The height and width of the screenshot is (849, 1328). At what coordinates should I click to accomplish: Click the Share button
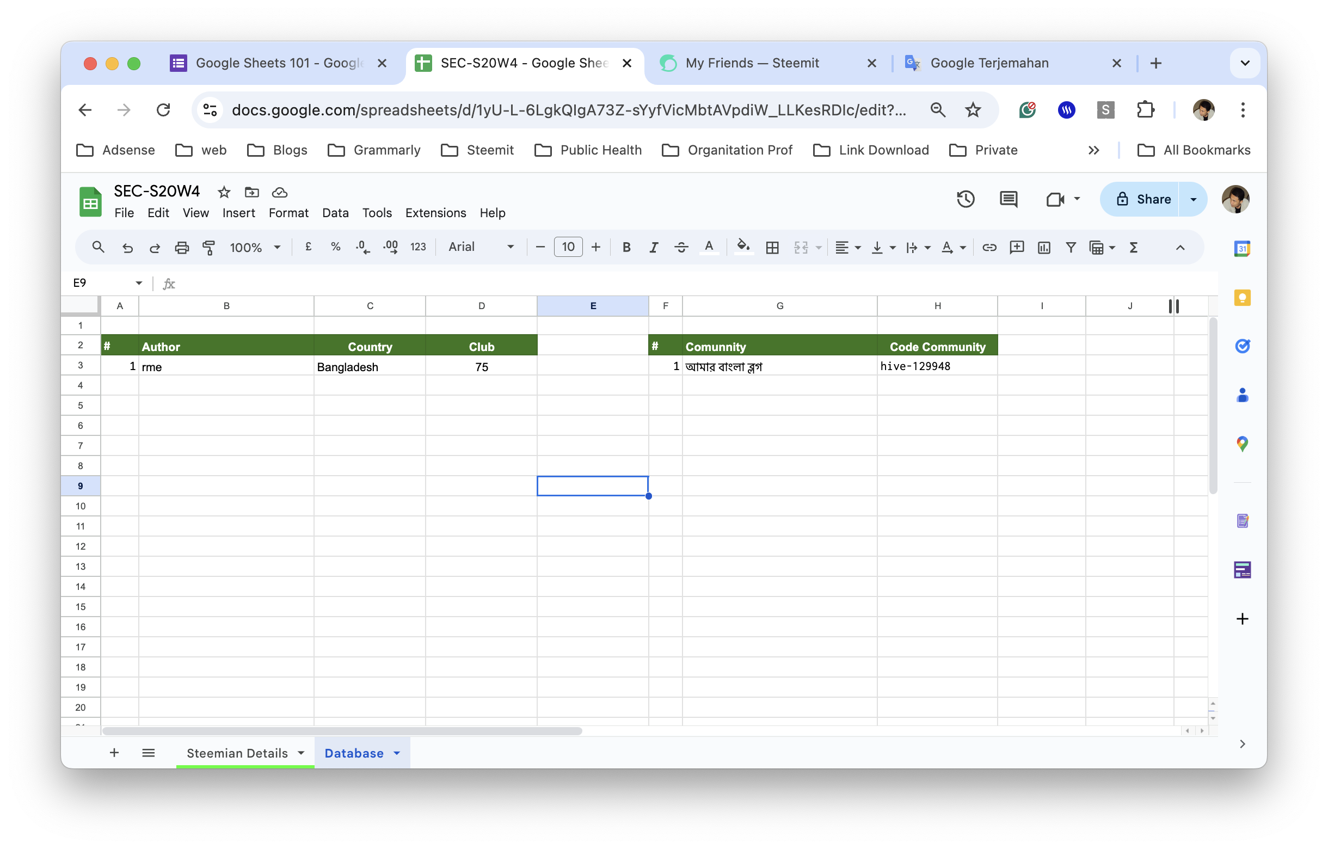1143,199
